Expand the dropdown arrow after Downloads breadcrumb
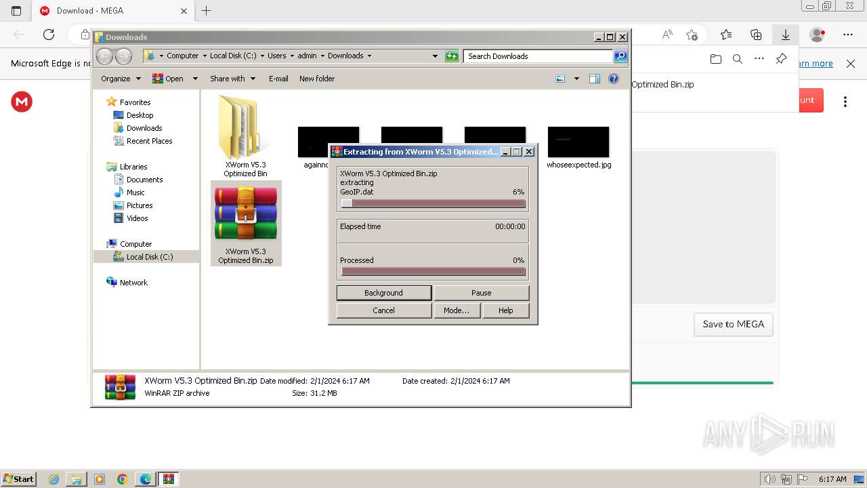This screenshot has height=488, width=867. pyautogui.click(x=369, y=56)
